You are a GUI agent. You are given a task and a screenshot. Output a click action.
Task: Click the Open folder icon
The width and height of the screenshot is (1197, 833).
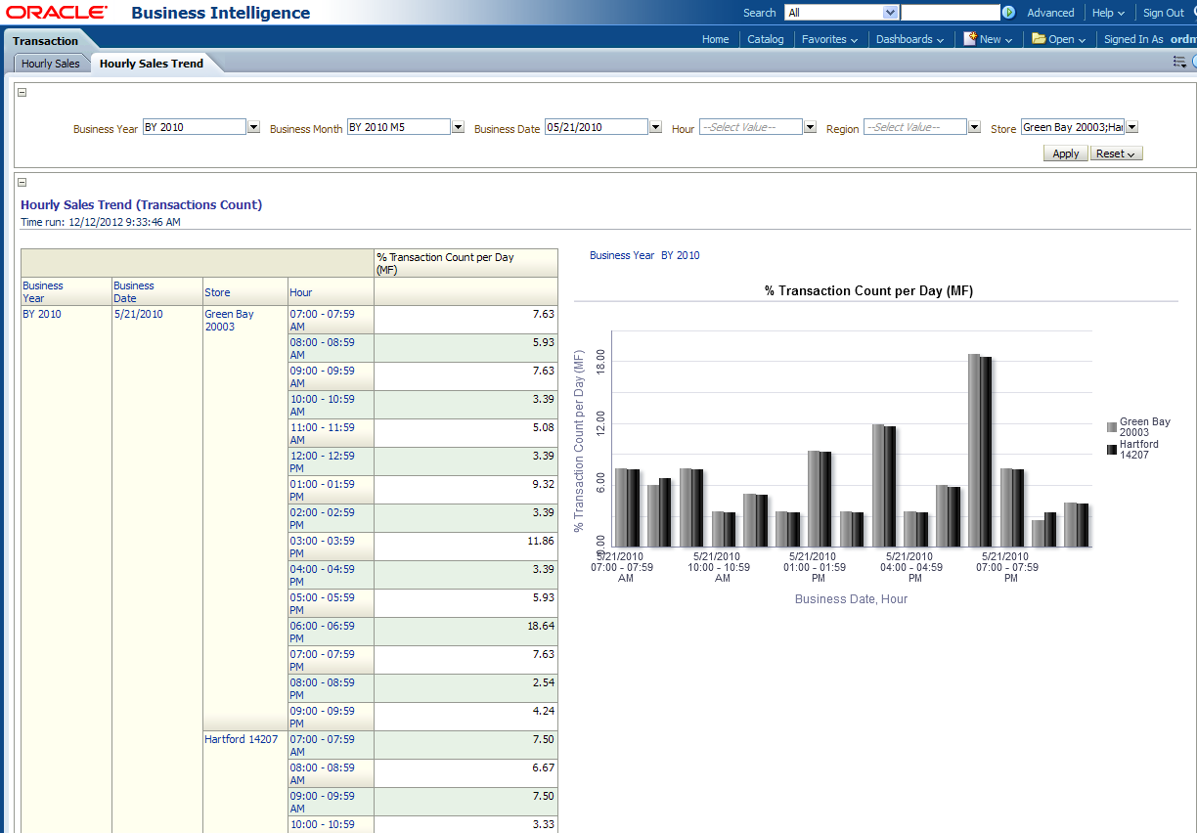(x=1039, y=39)
